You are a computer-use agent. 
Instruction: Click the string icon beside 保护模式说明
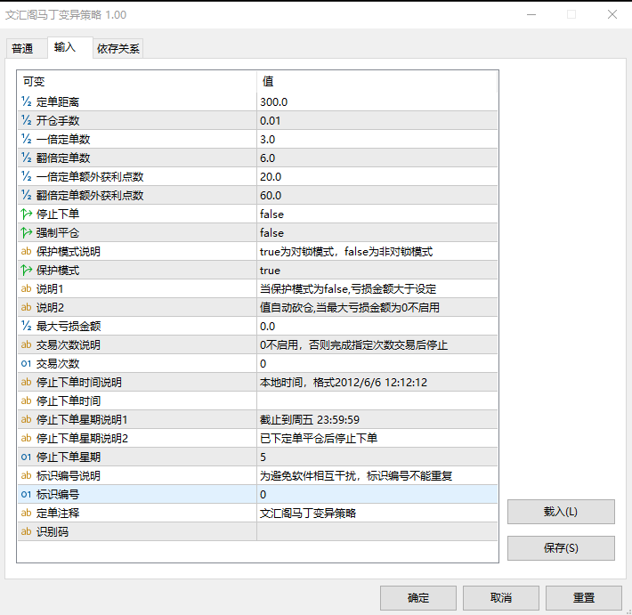pyautogui.click(x=27, y=251)
